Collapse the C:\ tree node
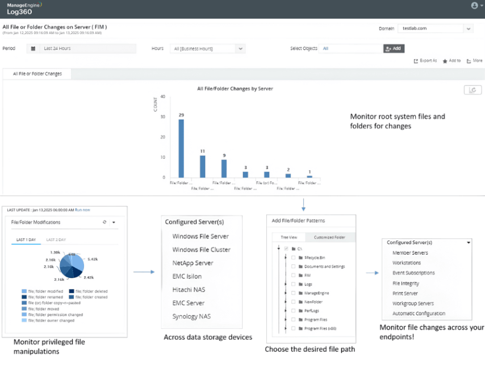 coord(279,248)
